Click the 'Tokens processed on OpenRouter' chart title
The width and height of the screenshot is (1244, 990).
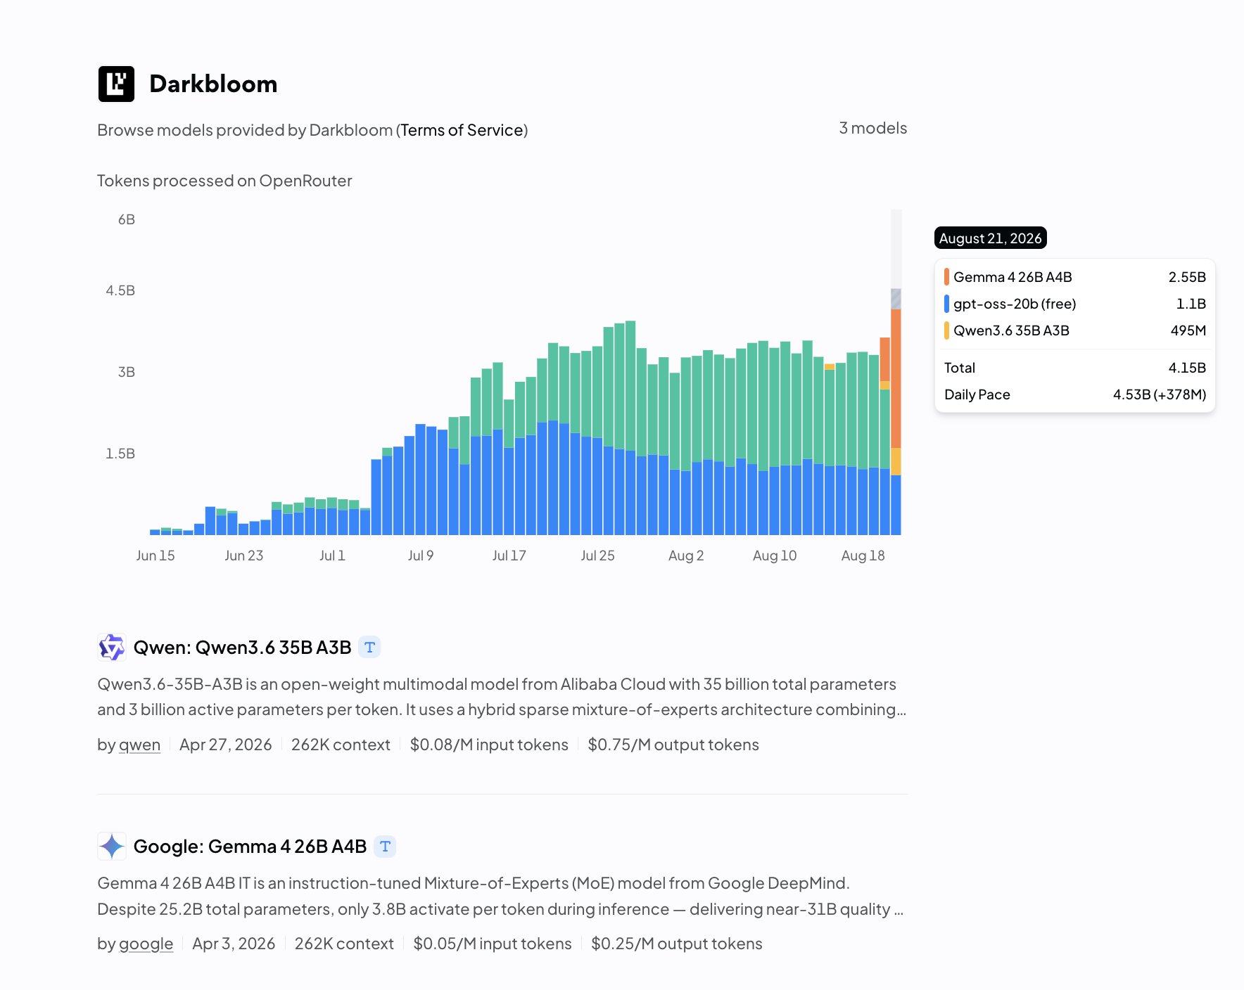tap(224, 181)
